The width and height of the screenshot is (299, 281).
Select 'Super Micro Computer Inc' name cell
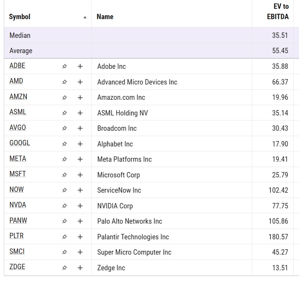click(134, 252)
